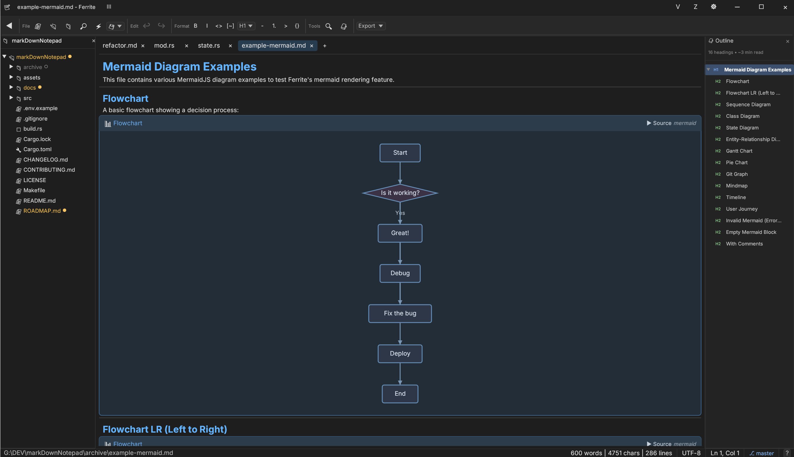This screenshot has height=457, width=794.
Task: Click the new file icon in the toolbar
Action: (x=38, y=26)
